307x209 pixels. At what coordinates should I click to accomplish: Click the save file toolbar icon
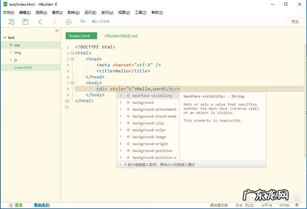25,22
